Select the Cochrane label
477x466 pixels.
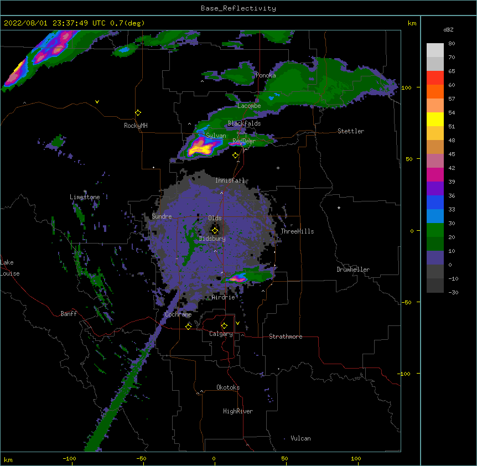coord(178,314)
